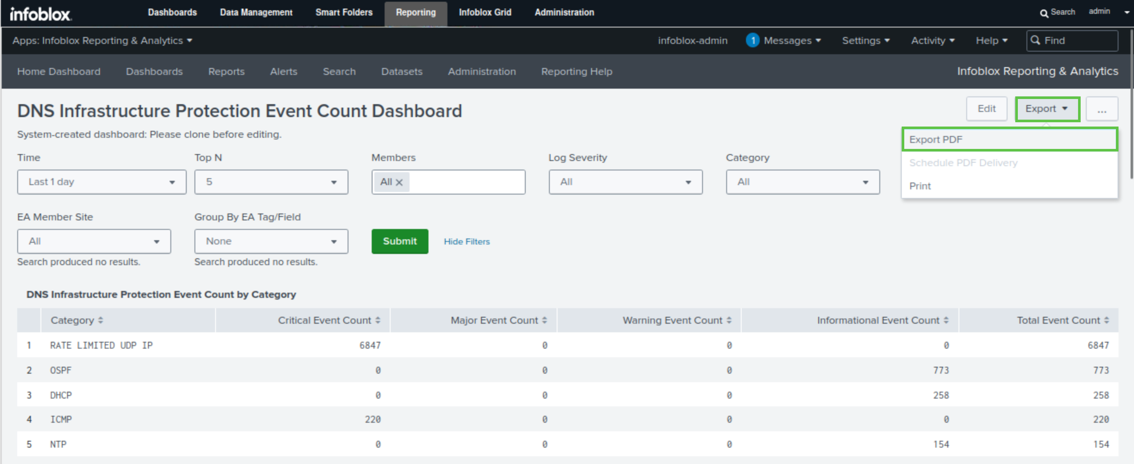
Task: Click the infoblox-admin user link
Action: click(x=693, y=40)
